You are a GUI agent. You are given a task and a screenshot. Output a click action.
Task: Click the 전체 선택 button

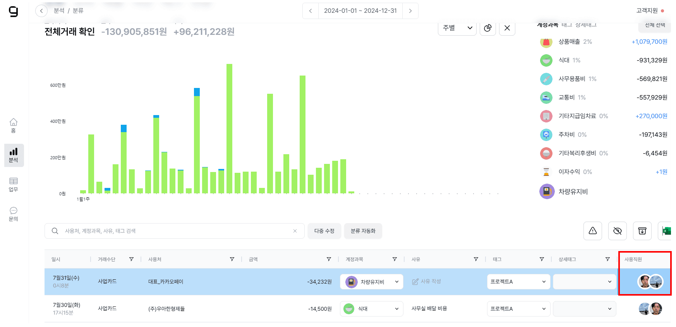[655, 26]
